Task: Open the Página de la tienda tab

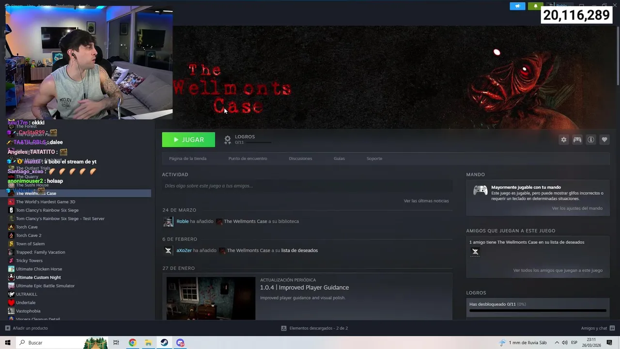Action: [x=187, y=159]
